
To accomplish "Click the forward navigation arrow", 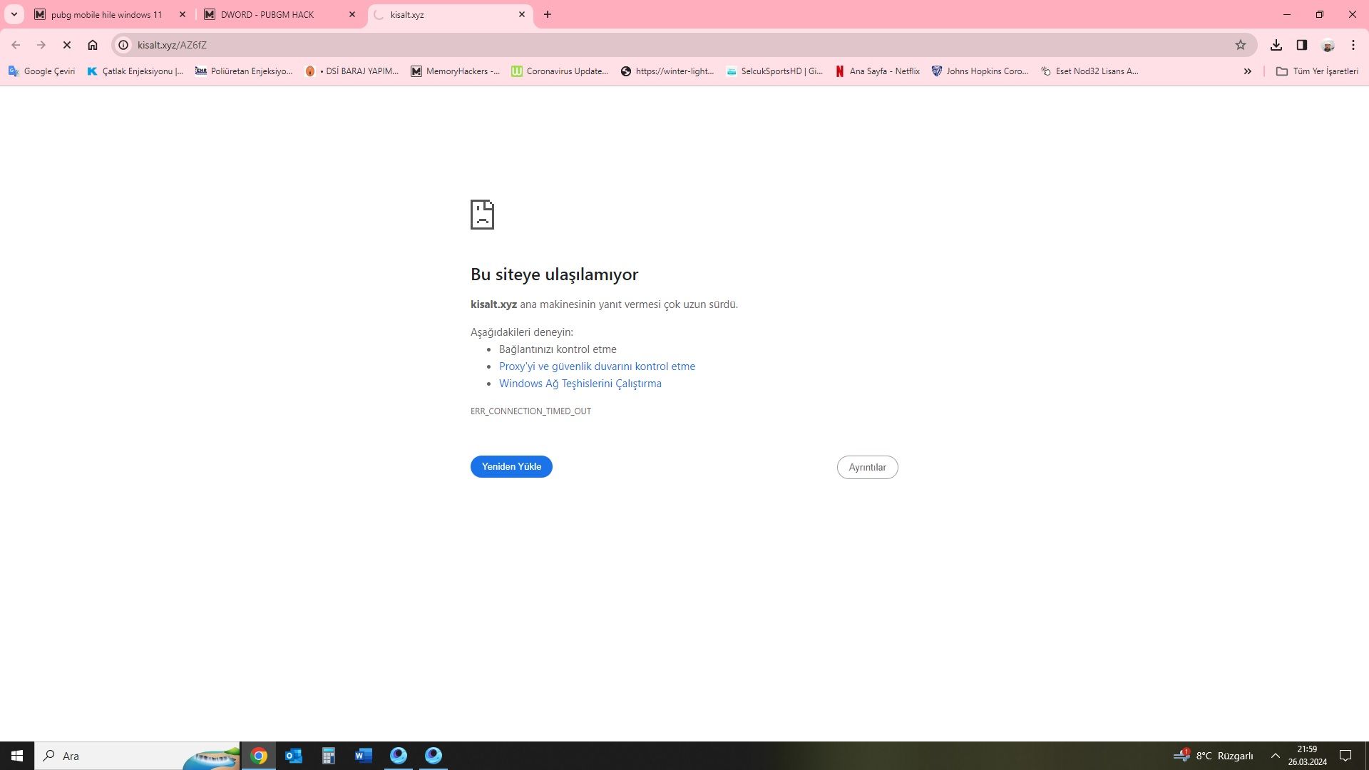I will coord(41,45).
